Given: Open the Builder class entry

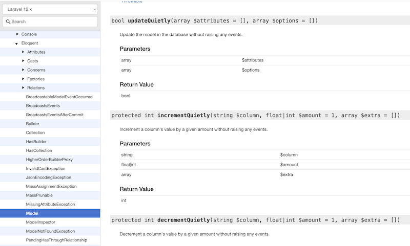Looking at the screenshot, I should [x=32, y=124].
